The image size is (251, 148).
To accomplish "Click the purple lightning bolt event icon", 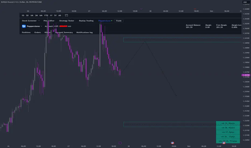I will [120, 143].
